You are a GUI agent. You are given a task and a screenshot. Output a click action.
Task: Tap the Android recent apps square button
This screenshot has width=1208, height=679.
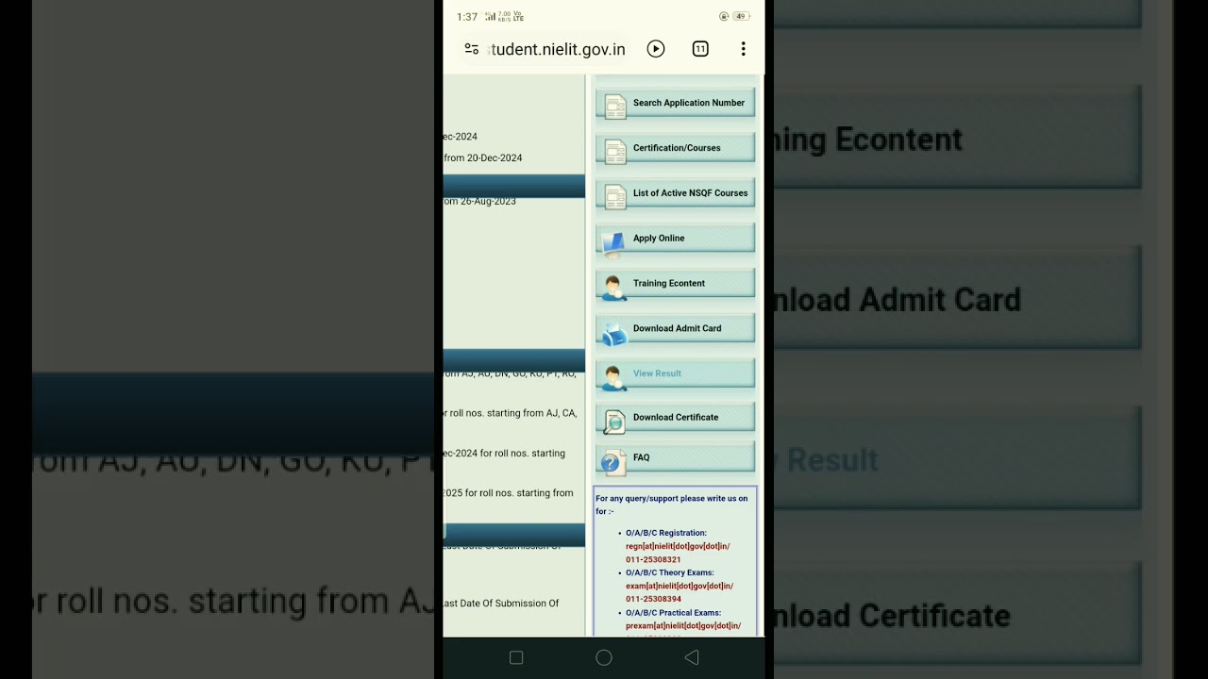pyautogui.click(x=516, y=658)
